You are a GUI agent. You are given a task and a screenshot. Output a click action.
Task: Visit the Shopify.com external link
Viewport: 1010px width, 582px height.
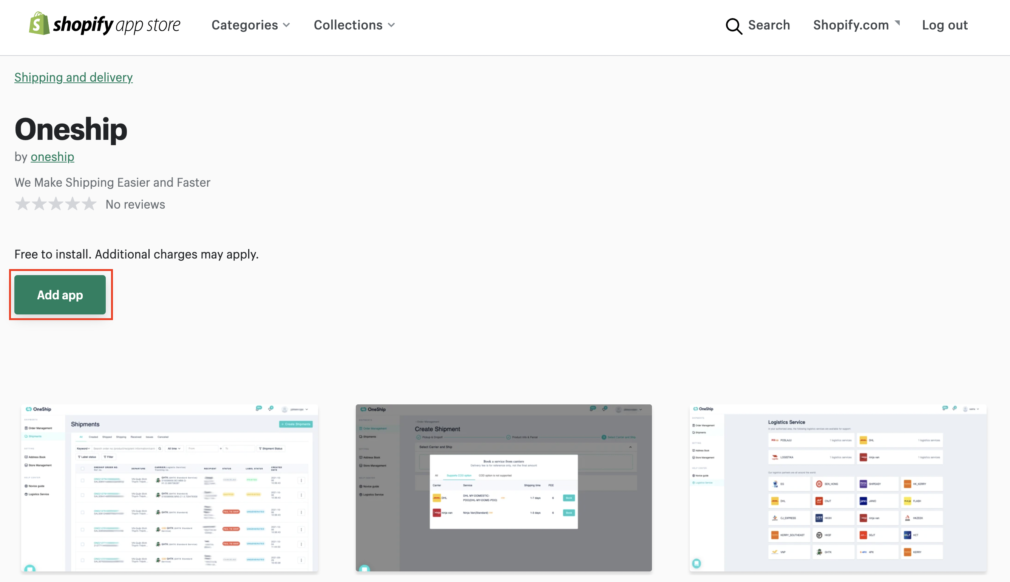856,25
